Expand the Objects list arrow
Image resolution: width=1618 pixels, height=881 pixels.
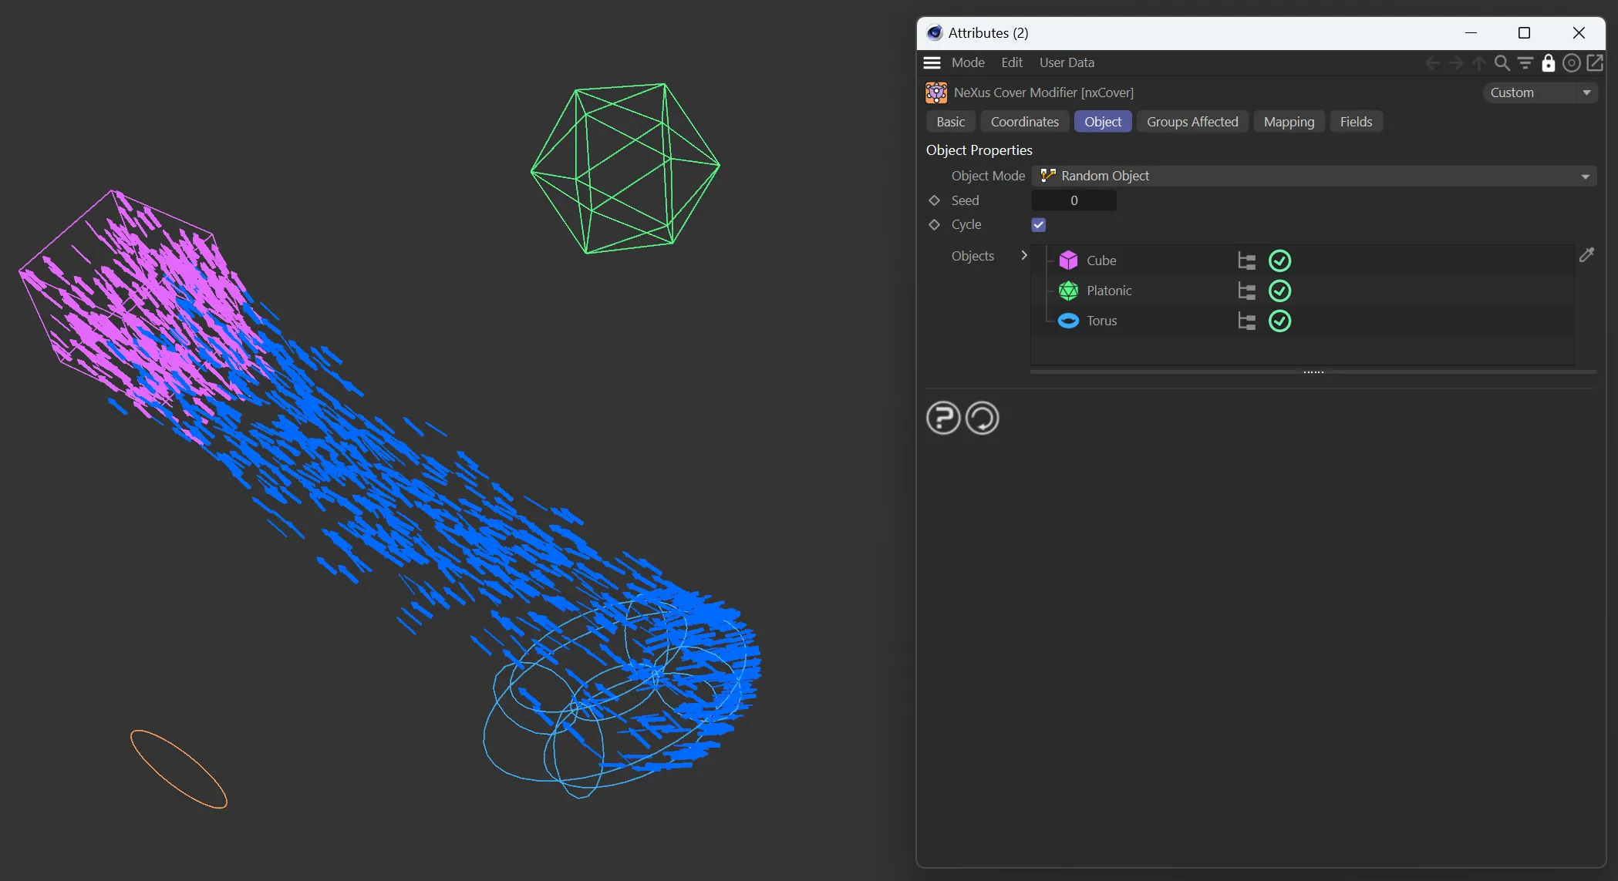pyautogui.click(x=1024, y=256)
